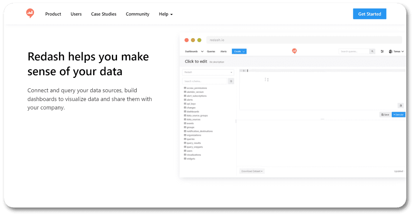Click the redash.io address bar in mockup
414x216 pixels.
(x=304, y=40)
